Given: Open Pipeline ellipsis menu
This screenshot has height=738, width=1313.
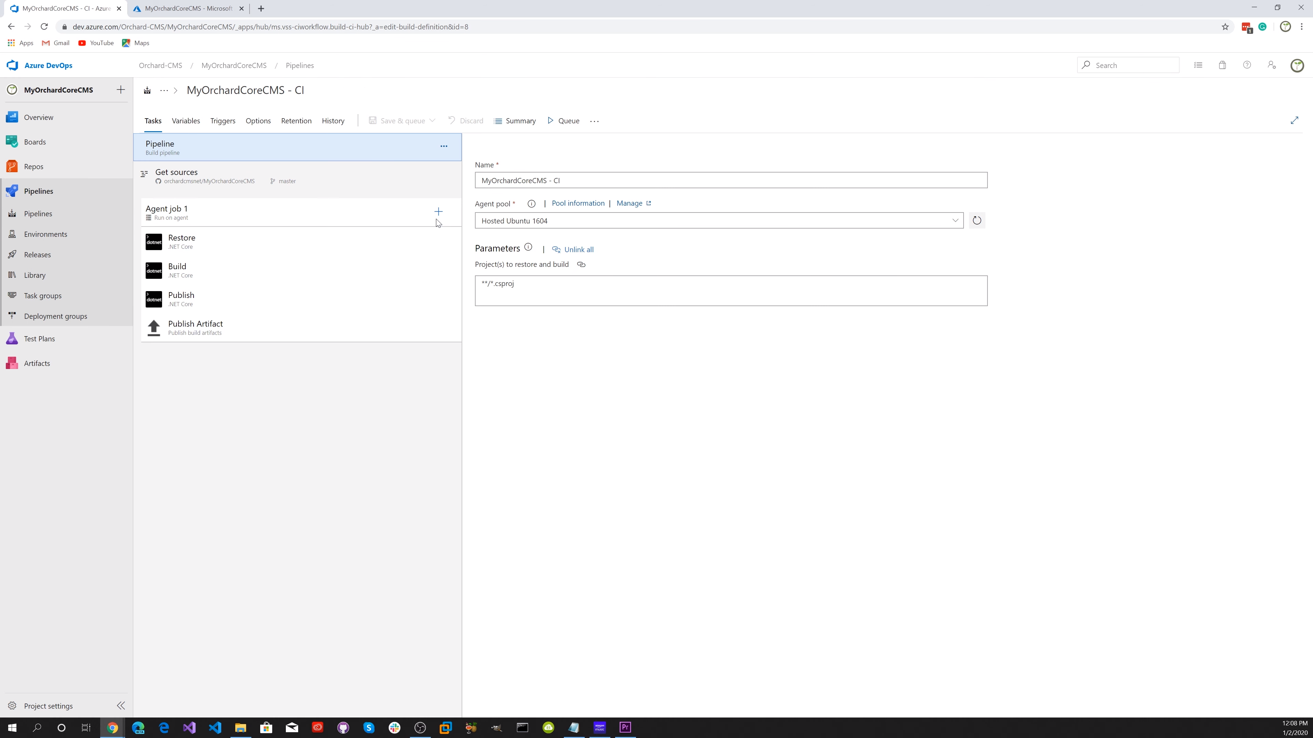Looking at the screenshot, I should click(443, 146).
